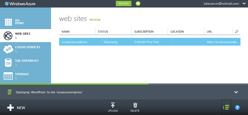The width and height of the screenshot is (248, 115).
Task: Click the NEW plus icon
Action: 10,108
